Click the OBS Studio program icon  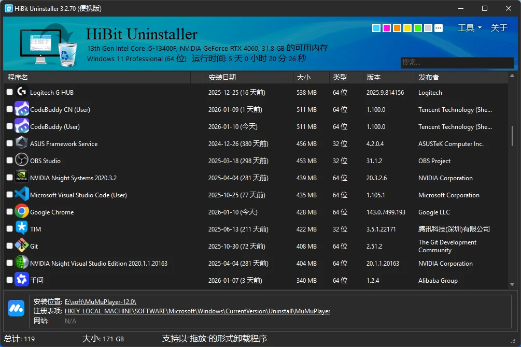(21, 161)
